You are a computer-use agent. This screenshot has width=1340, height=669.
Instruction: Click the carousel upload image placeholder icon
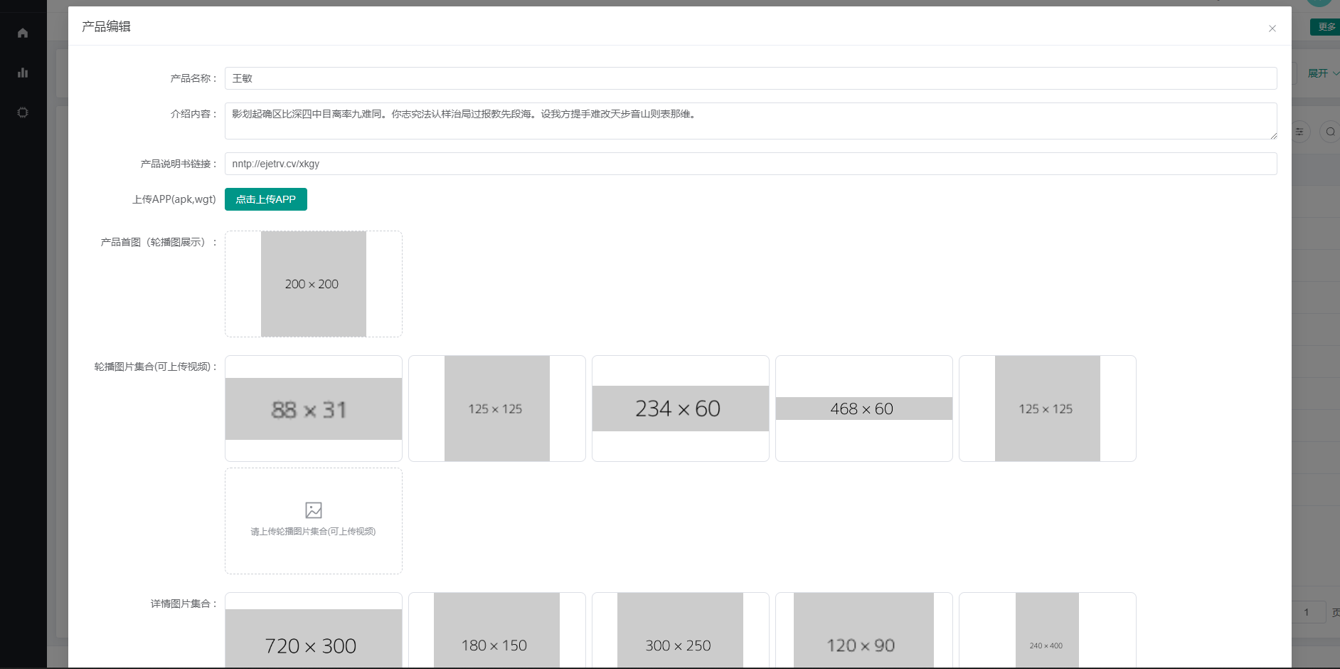313,510
